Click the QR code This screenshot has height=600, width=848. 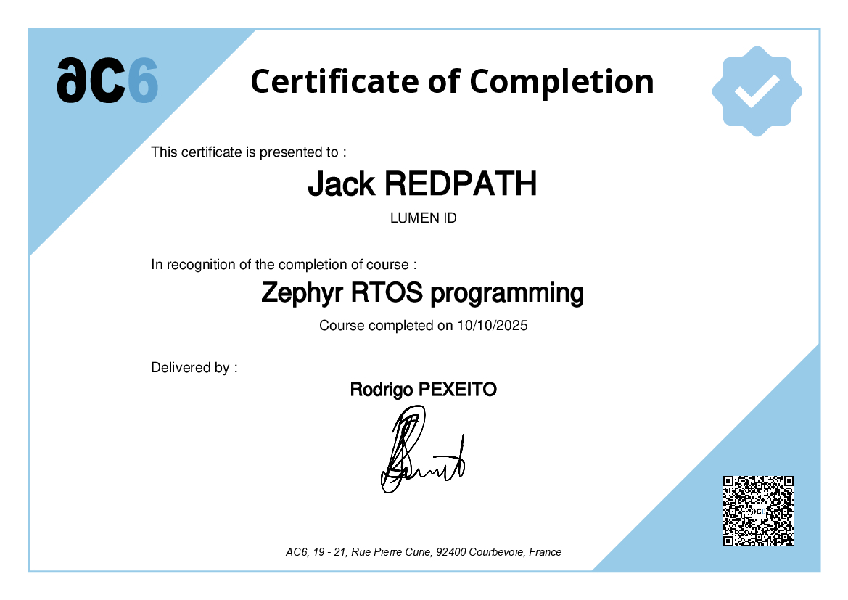click(x=758, y=511)
